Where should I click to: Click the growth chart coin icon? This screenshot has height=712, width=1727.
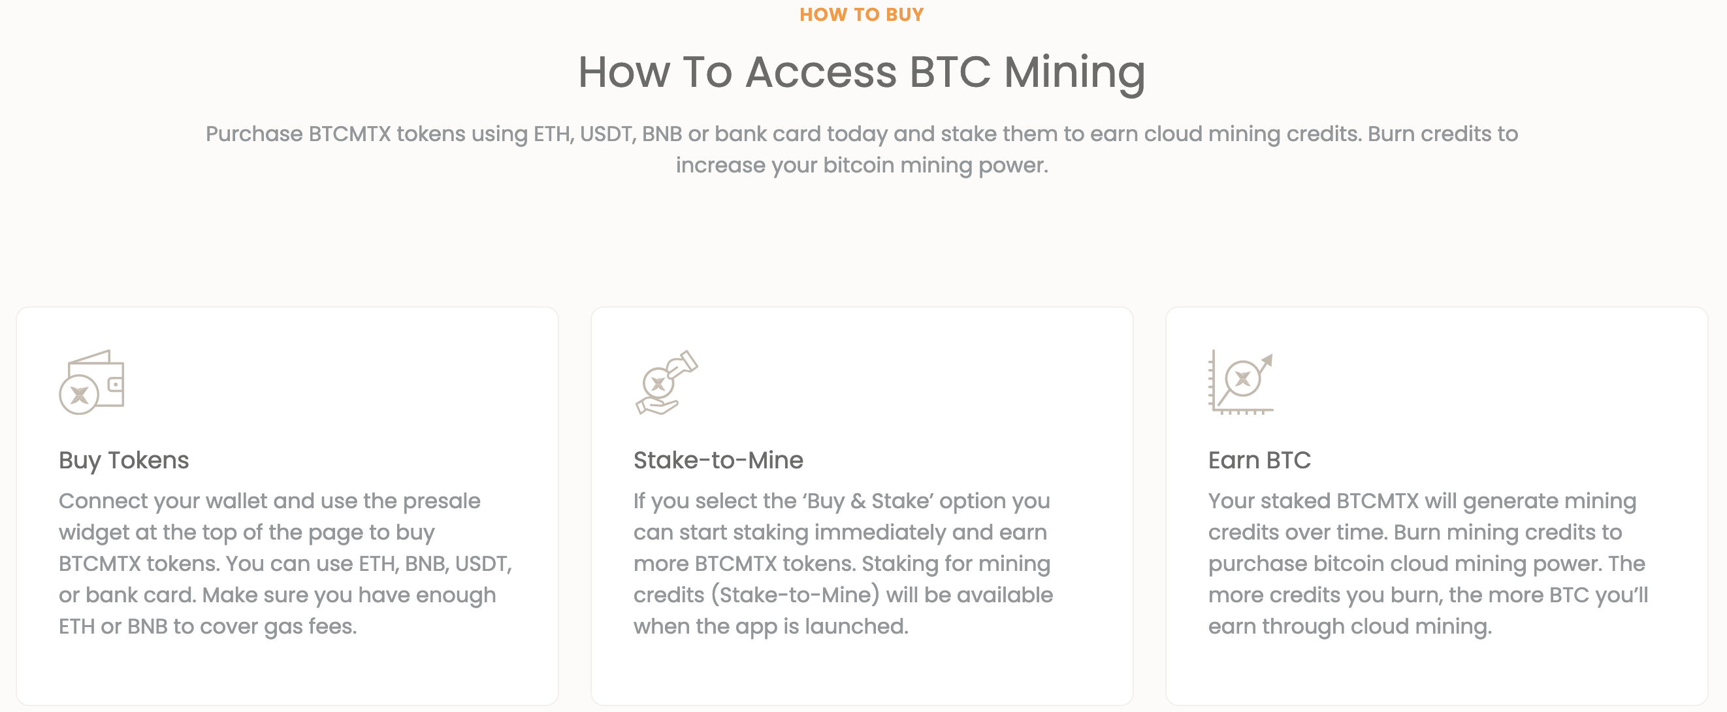tap(1240, 382)
